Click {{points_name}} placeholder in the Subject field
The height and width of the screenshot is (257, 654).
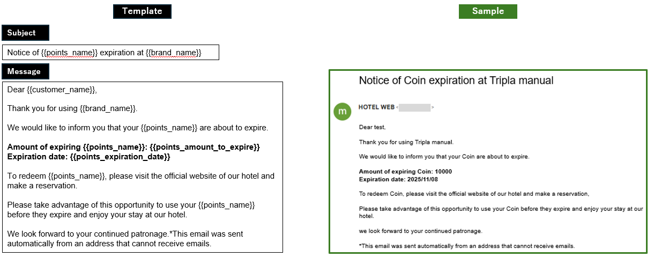[x=69, y=53]
